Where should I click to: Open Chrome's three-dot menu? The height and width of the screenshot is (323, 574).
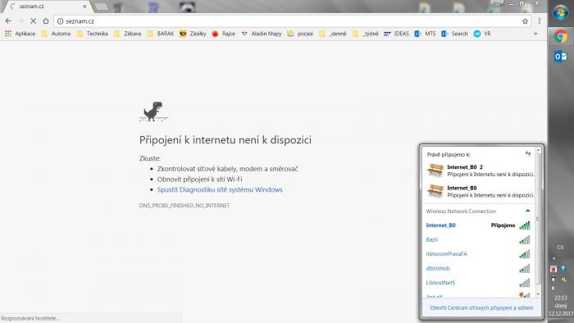coord(540,21)
